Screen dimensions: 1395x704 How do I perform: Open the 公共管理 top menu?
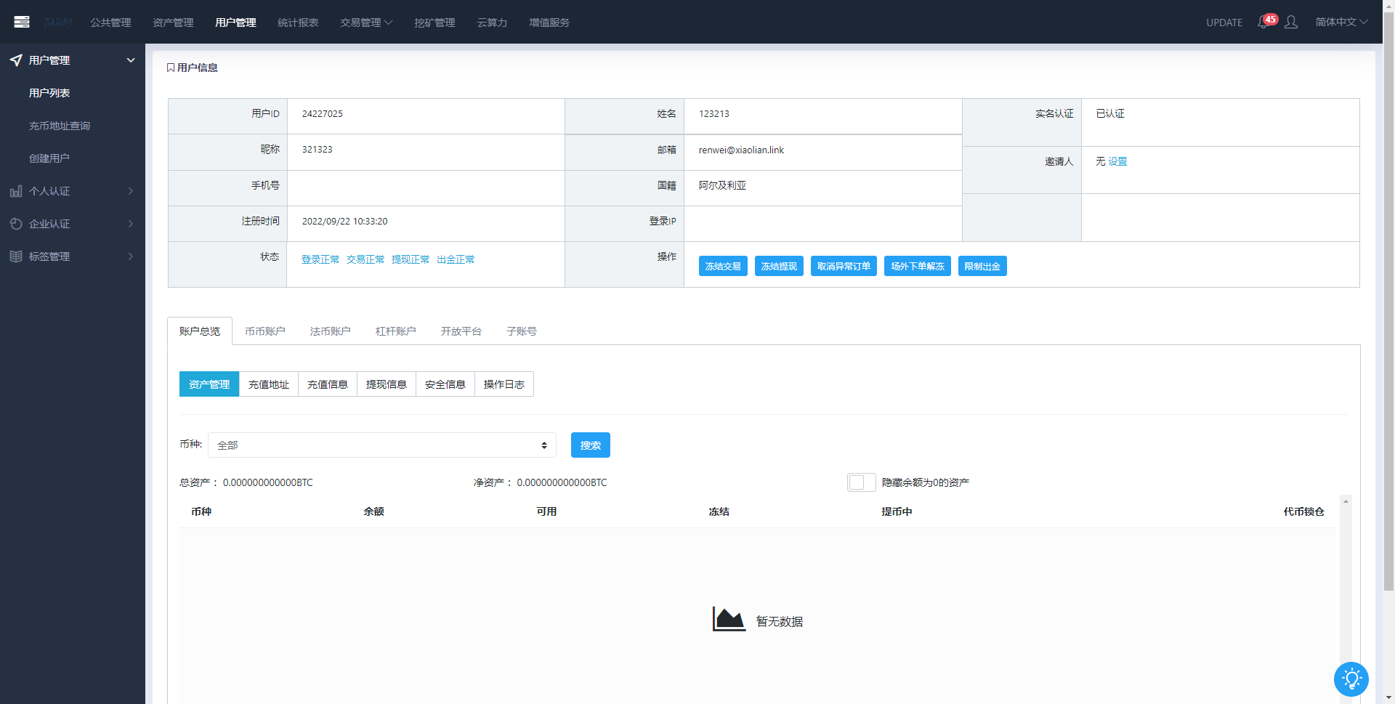pos(110,23)
